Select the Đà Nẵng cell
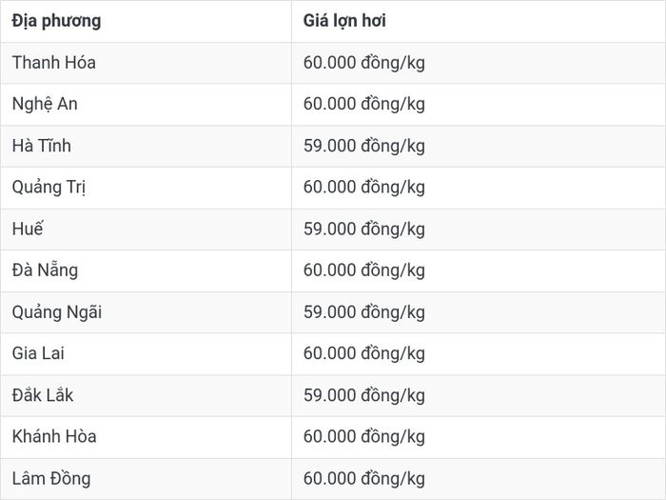Image resolution: width=666 pixels, height=500 pixels. pos(146,270)
